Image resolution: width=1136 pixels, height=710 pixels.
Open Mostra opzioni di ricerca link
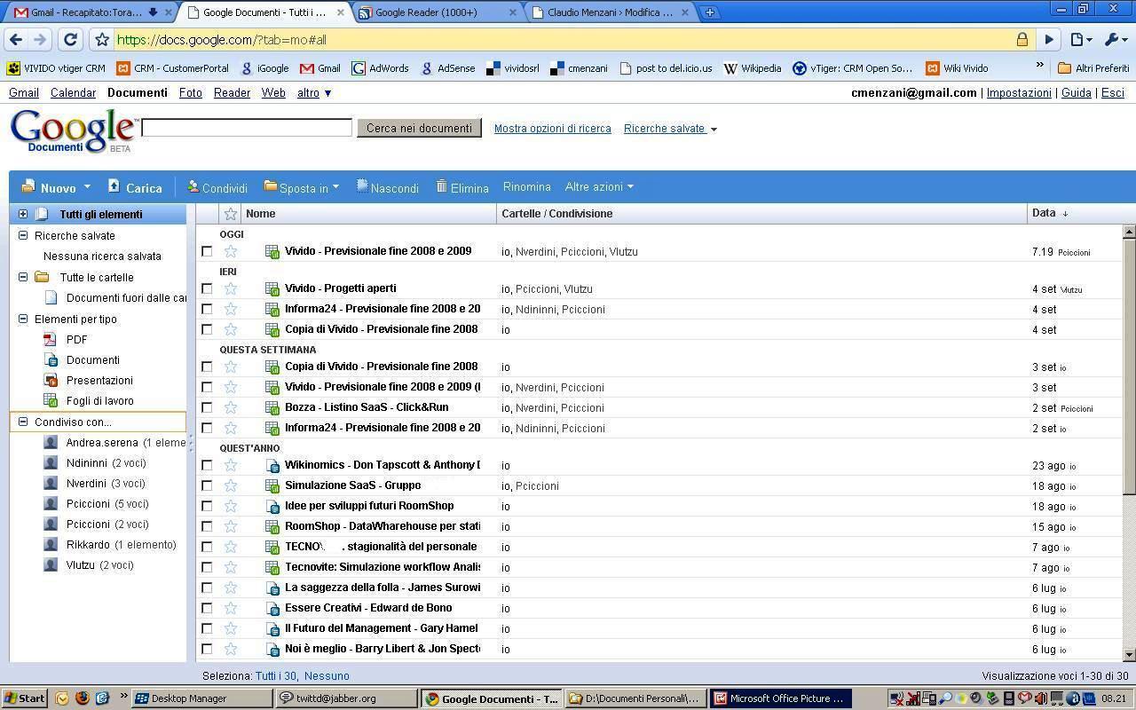(552, 128)
